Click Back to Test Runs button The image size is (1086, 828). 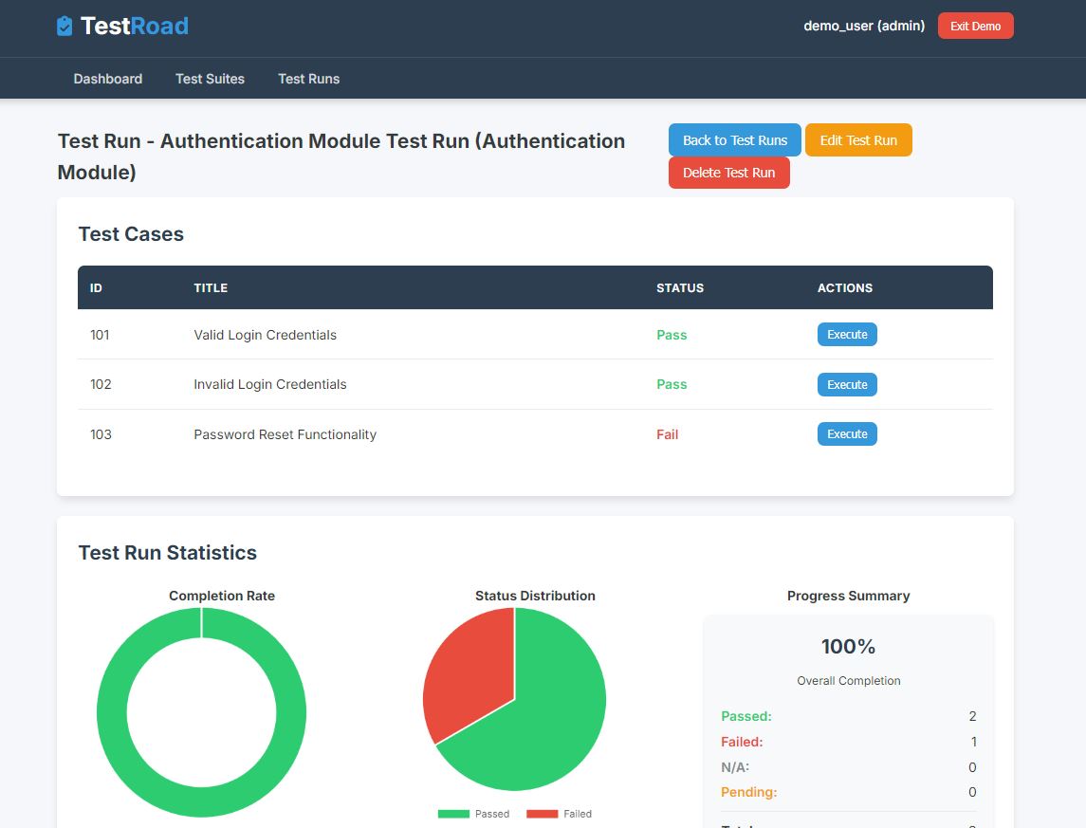click(734, 140)
